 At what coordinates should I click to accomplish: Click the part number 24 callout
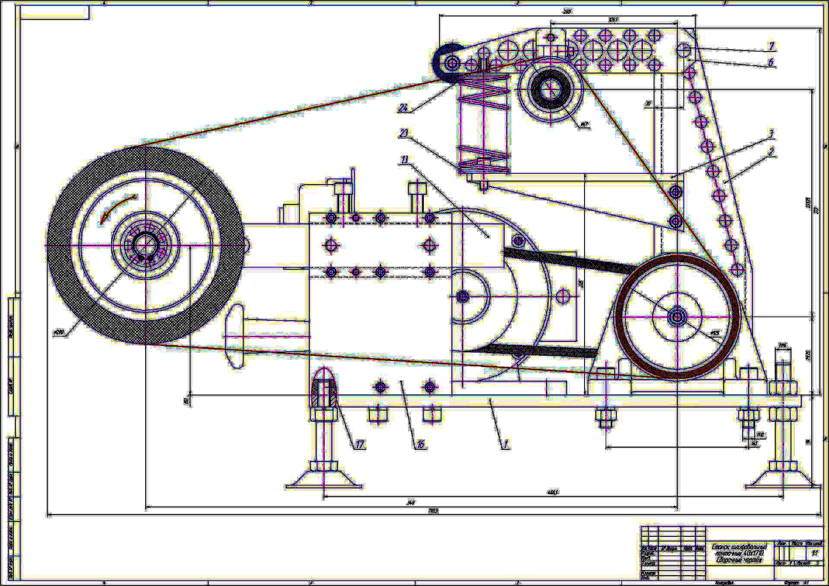403,108
